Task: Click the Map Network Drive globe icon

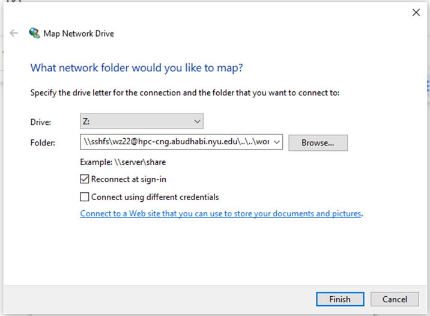Action: [x=35, y=34]
